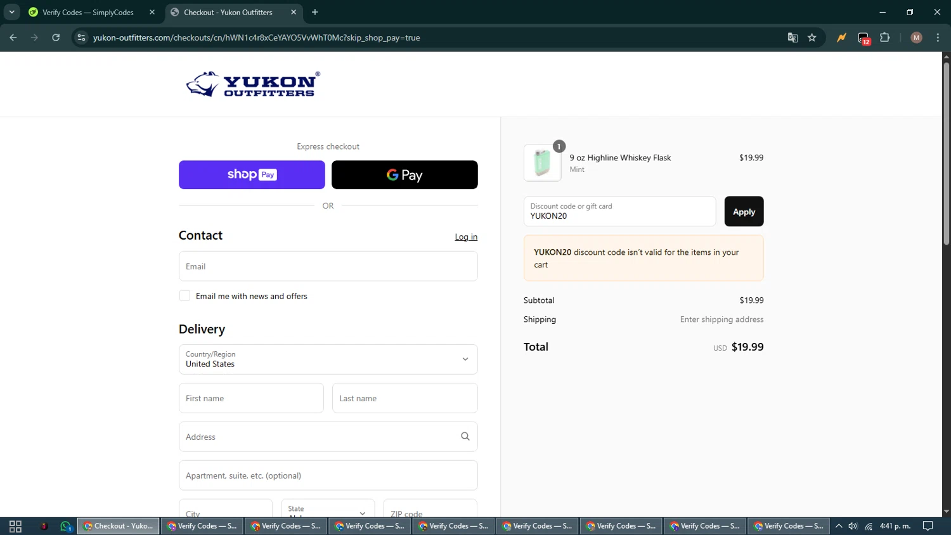Click red dot app in taskbar
This screenshot has height=535, width=951.
tap(44, 526)
